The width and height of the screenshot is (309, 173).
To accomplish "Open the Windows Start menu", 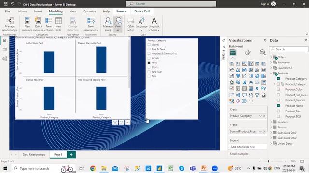I will click(x=5, y=168).
